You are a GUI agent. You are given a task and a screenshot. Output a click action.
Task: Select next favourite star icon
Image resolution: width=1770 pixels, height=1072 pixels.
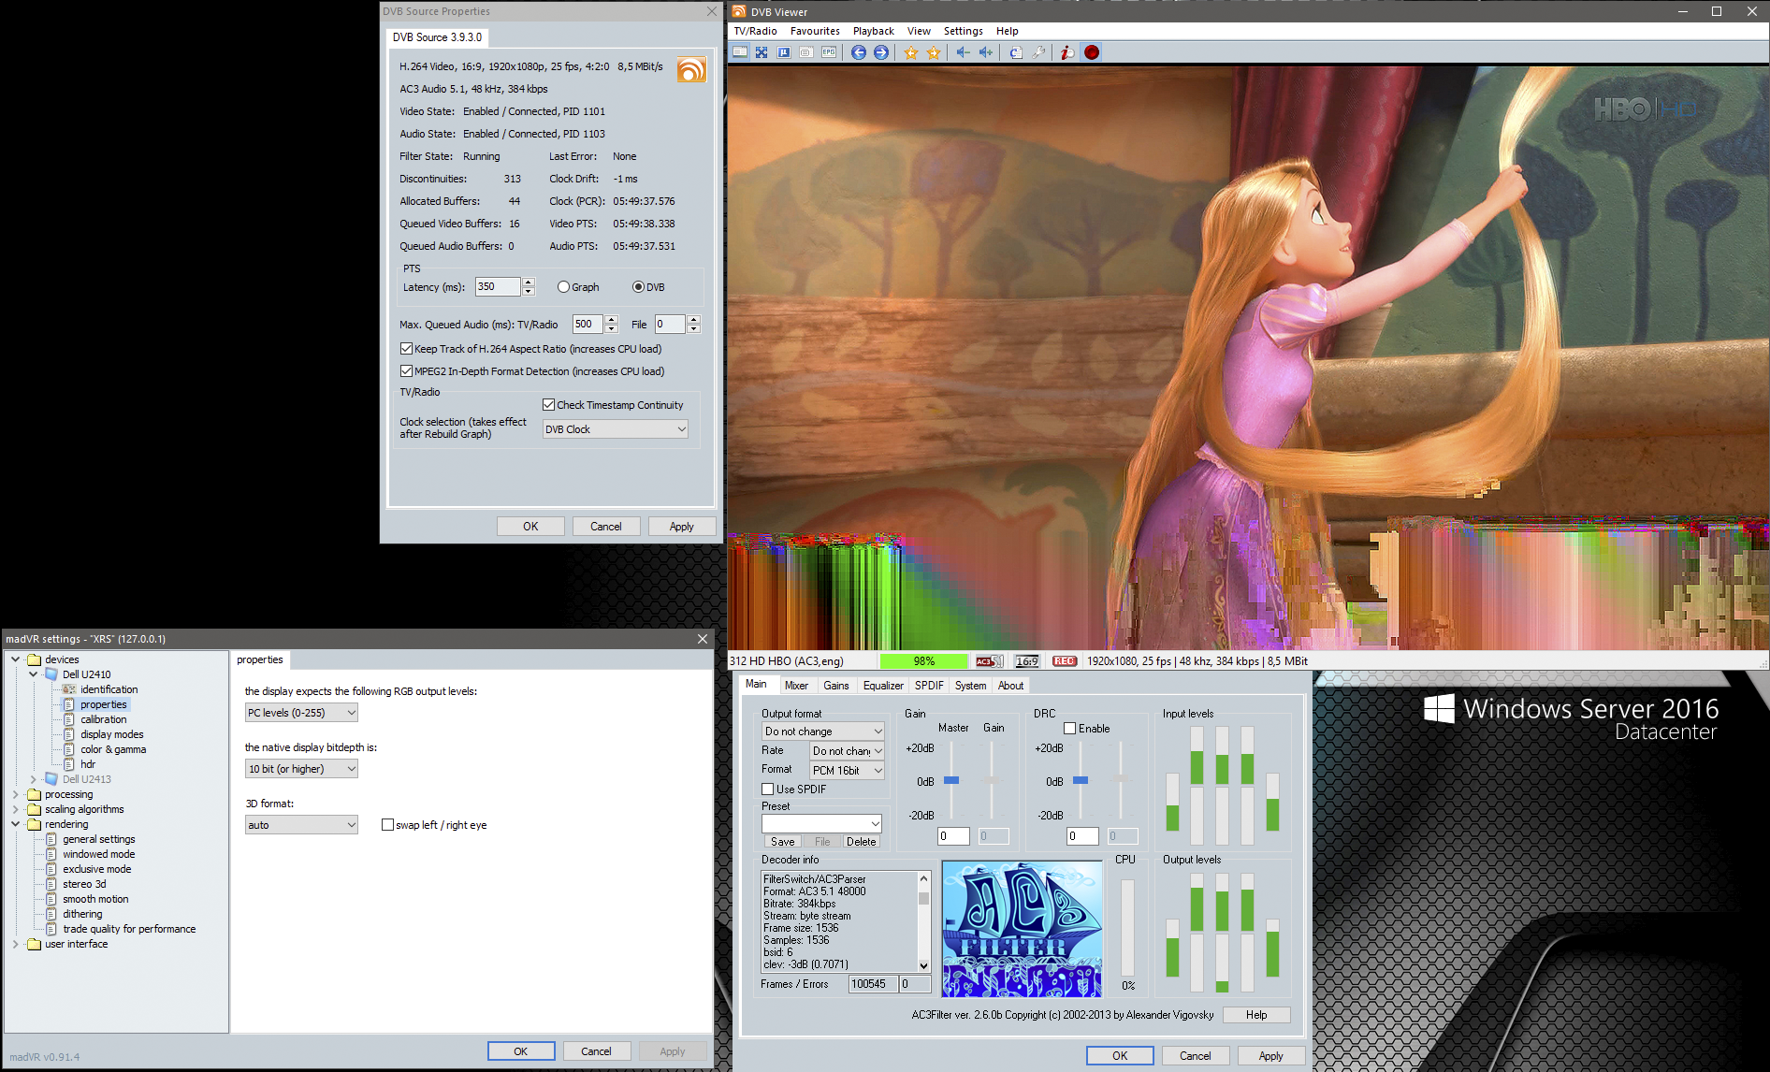933,52
